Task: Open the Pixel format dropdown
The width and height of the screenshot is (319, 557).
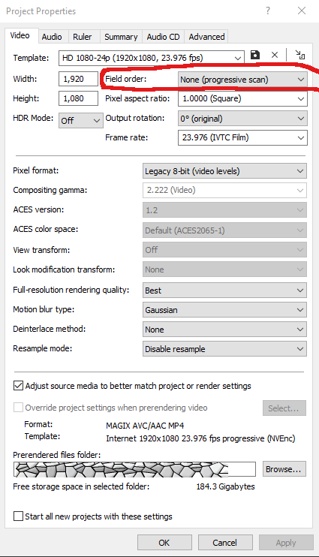Action: pyautogui.click(x=224, y=171)
